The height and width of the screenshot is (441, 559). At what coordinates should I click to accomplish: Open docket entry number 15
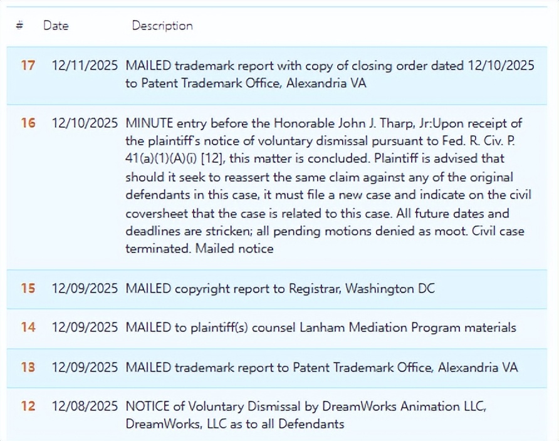28,289
